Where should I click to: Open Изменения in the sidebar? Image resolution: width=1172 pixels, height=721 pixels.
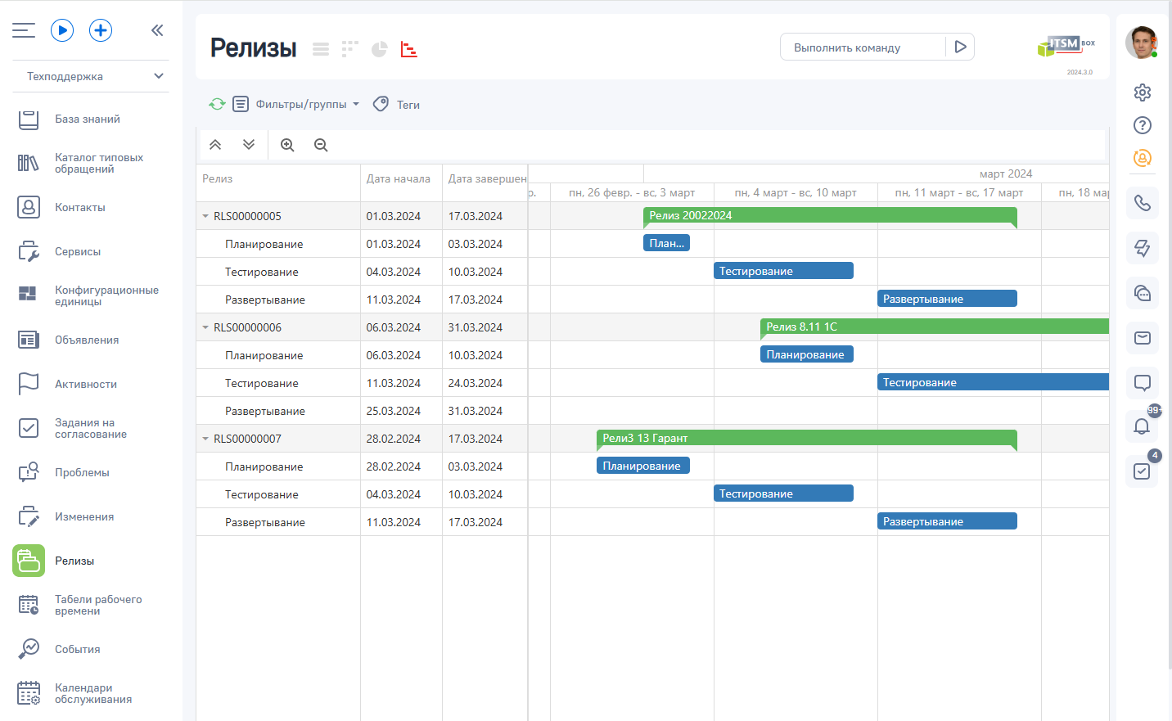(x=84, y=516)
